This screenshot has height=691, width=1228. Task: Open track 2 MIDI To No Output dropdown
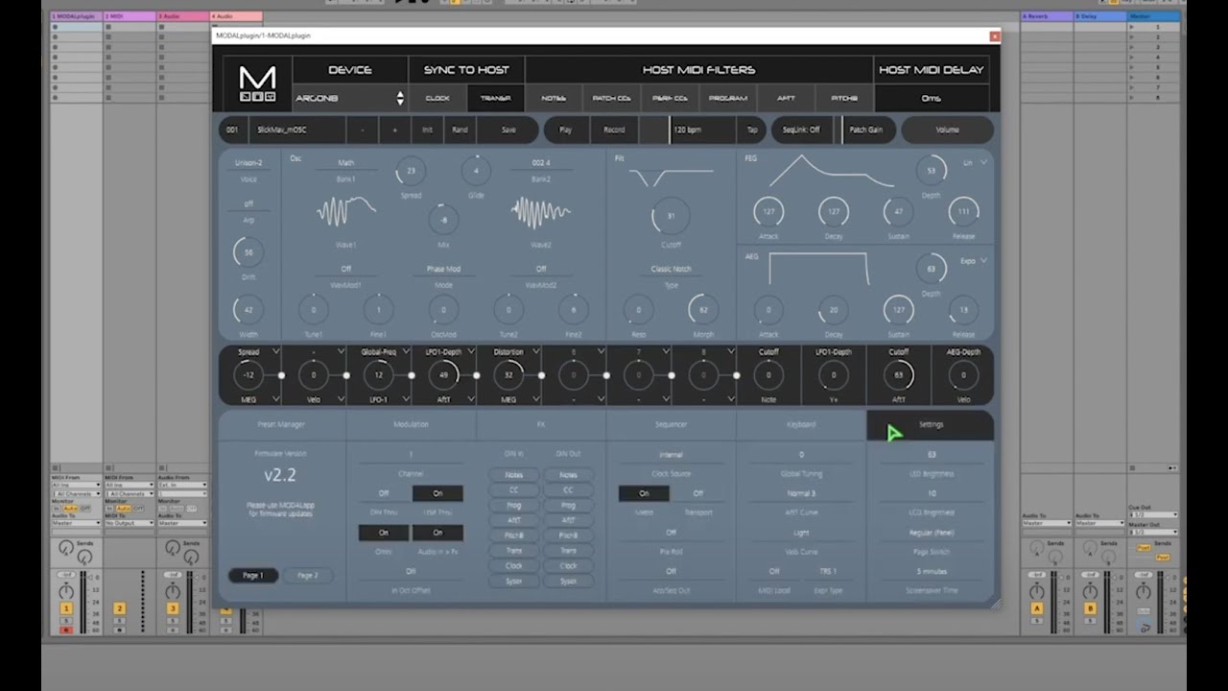click(x=130, y=523)
